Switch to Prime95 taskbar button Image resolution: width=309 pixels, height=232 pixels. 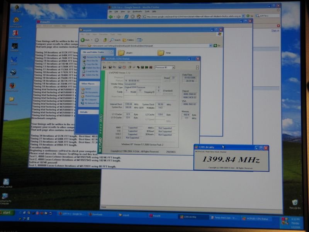(162, 216)
